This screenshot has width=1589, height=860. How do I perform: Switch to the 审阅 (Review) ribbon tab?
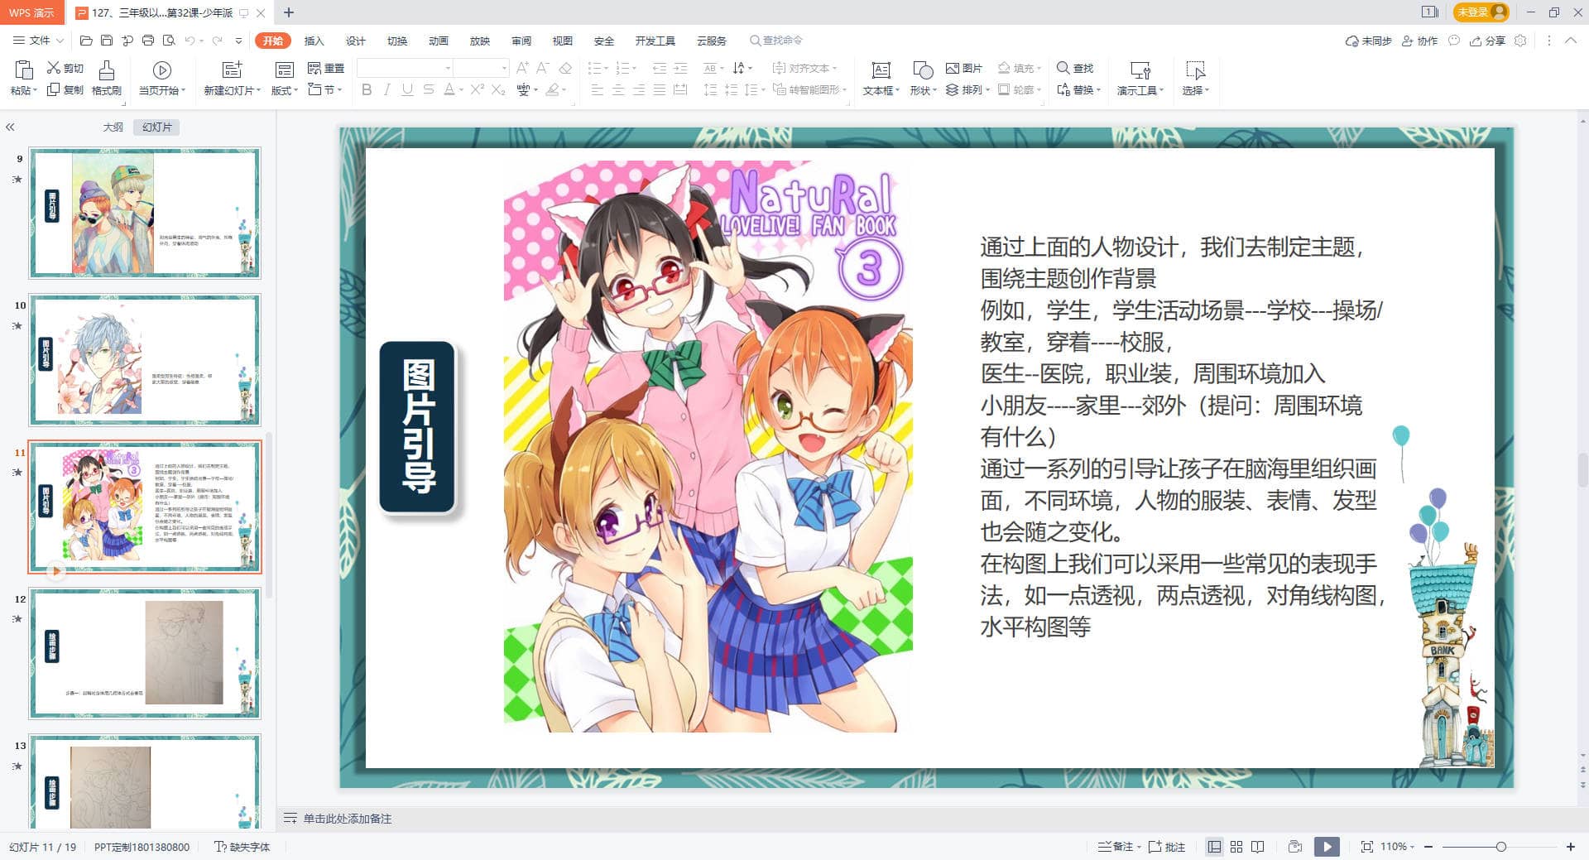pyautogui.click(x=521, y=41)
